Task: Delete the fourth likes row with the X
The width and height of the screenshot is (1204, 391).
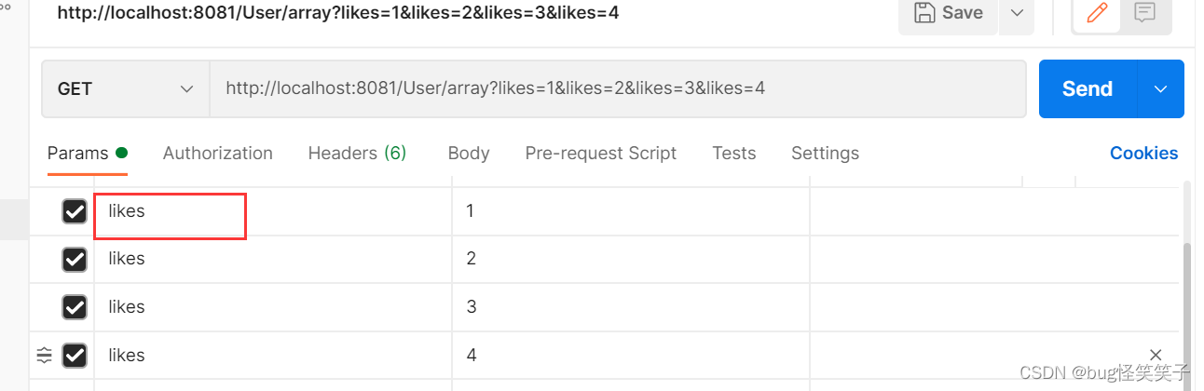Action: point(1156,355)
